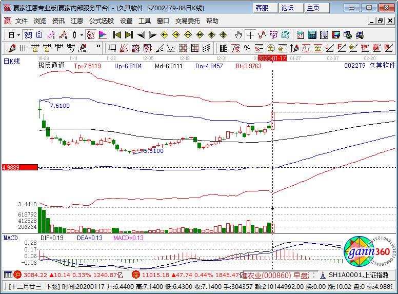Open the candlestick style dropdown arrow
The height and width of the screenshot is (294, 398).
tap(82, 35)
